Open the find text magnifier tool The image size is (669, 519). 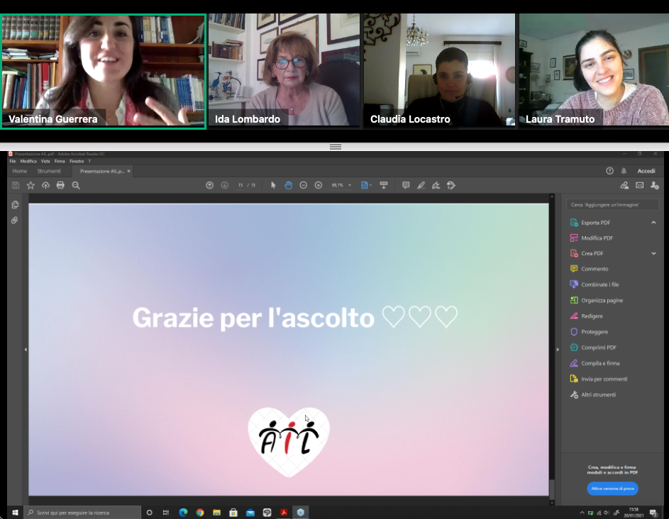pyautogui.click(x=76, y=185)
